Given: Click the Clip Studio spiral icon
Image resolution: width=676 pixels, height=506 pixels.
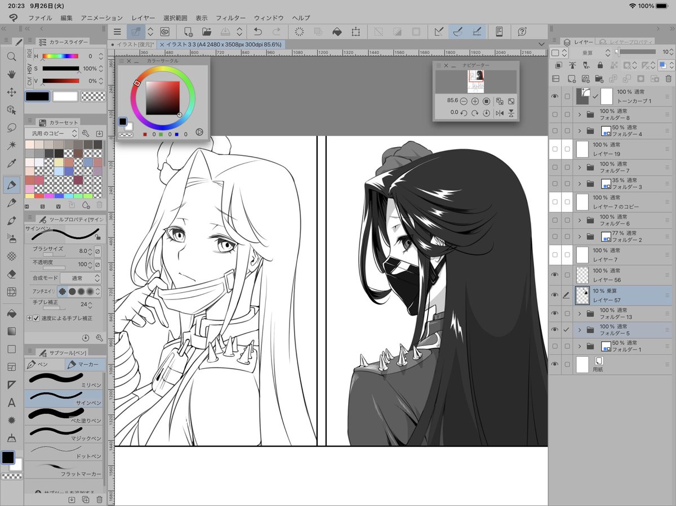Looking at the screenshot, I should pos(166,32).
